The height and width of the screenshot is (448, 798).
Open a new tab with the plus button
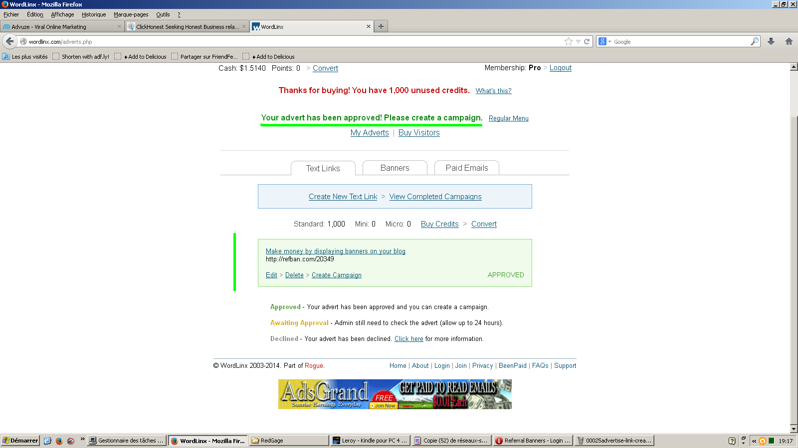tap(381, 26)
